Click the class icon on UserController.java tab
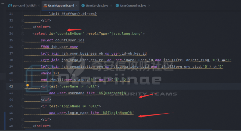241x131 pixels. pos(117,5)
